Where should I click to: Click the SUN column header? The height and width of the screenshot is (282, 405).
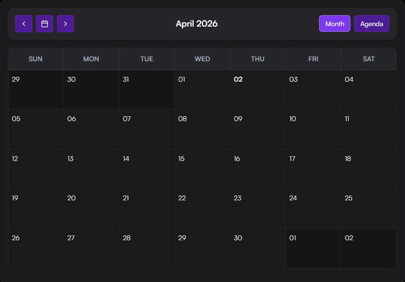[35, 59]
